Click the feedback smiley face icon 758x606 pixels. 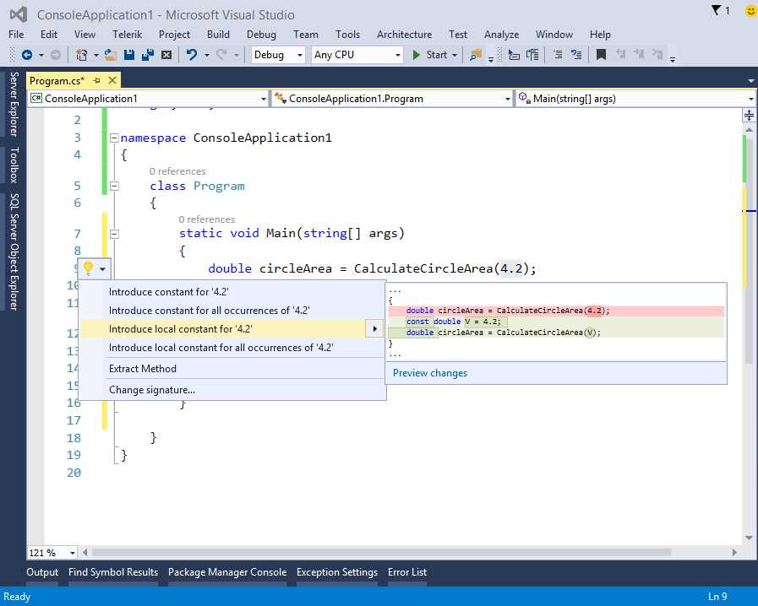tap(750, 11)
